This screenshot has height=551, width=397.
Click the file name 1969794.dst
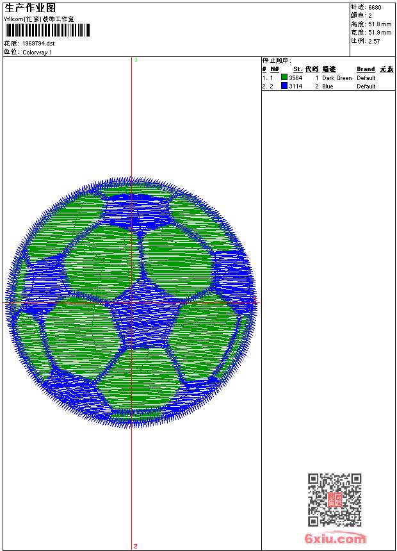[x=38, y=44]
